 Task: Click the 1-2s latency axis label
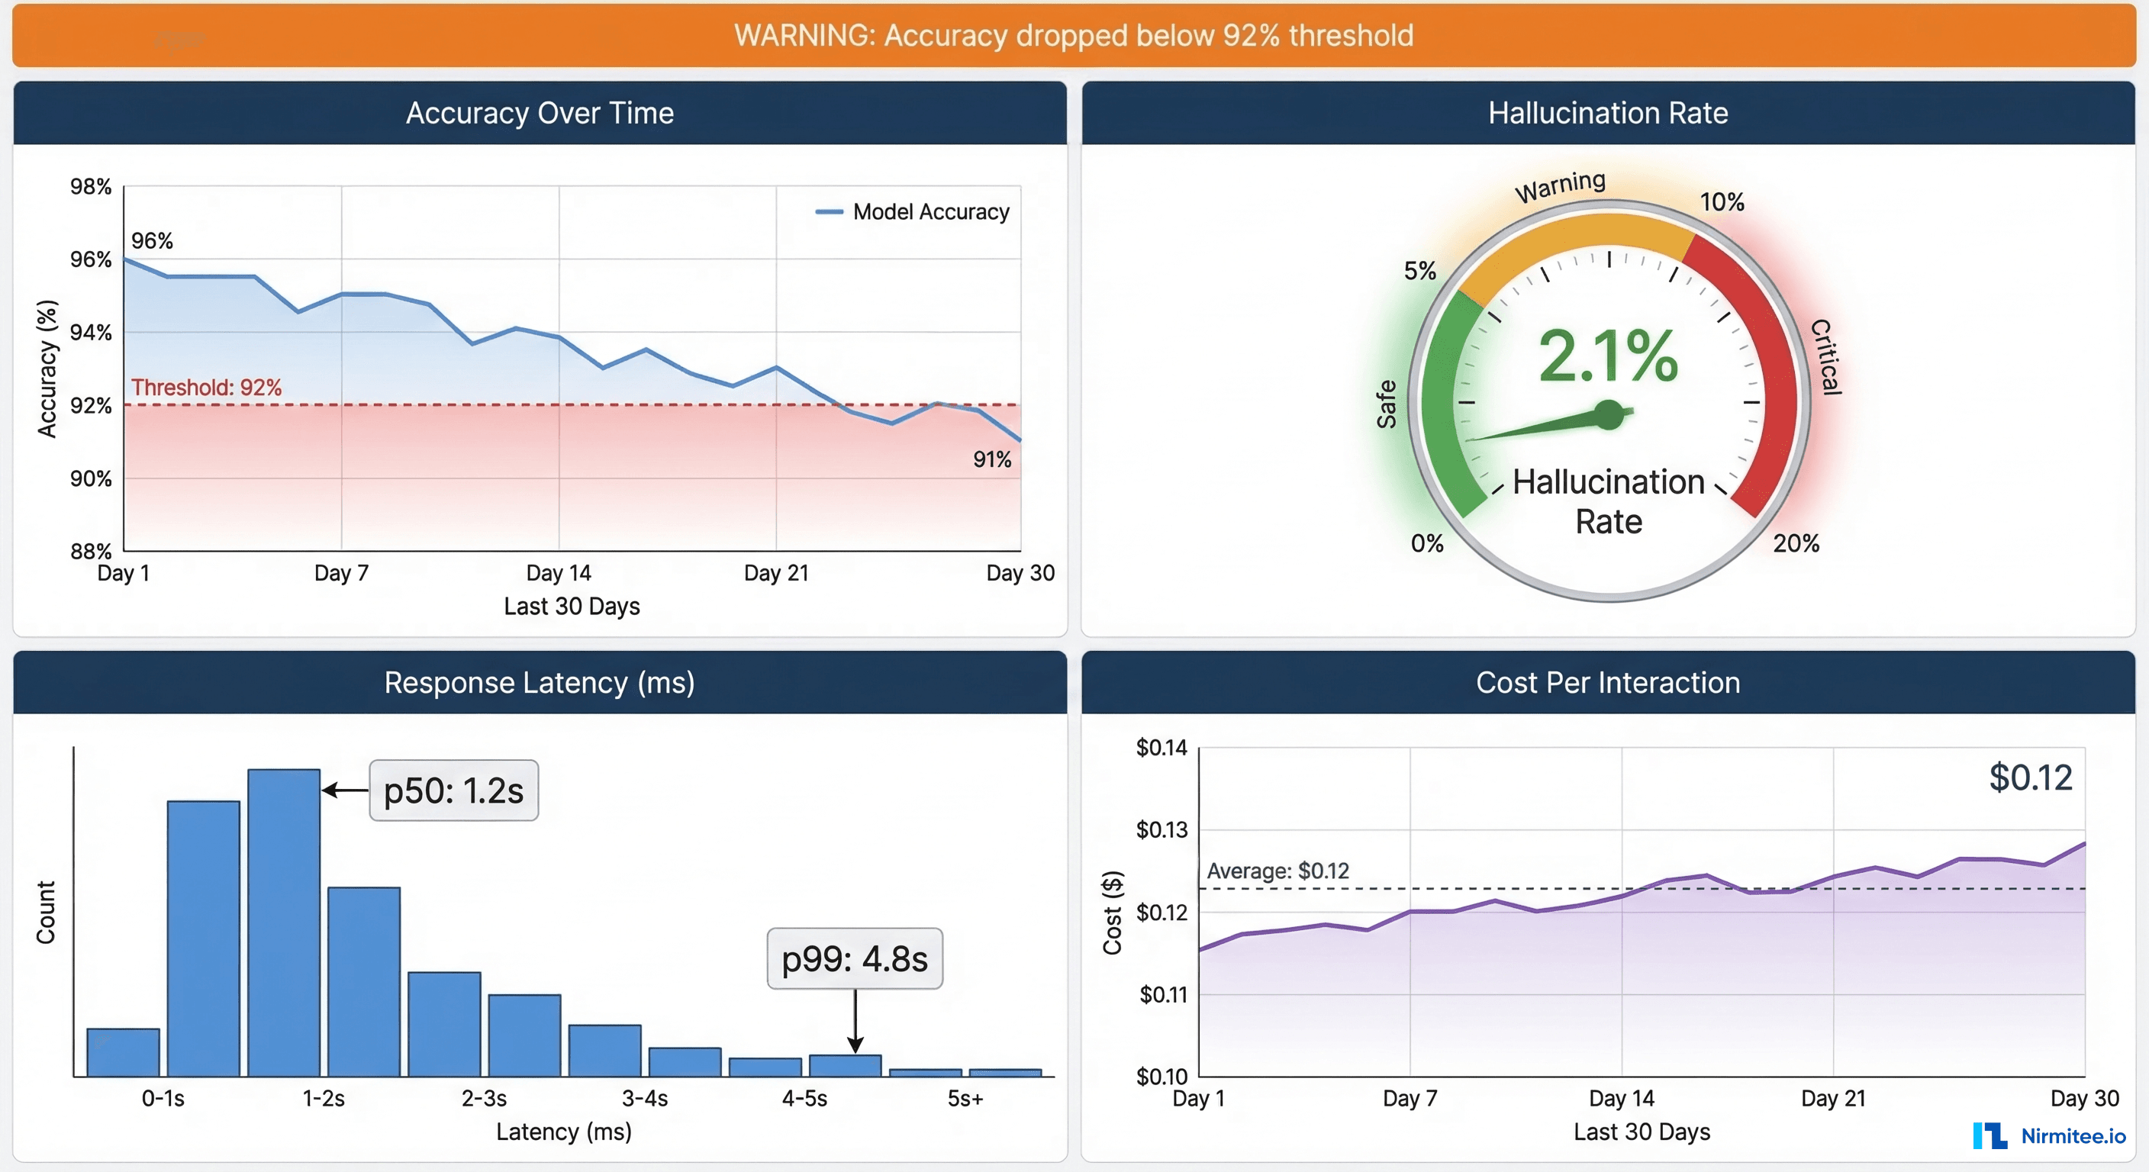[x=323, y=1099]
